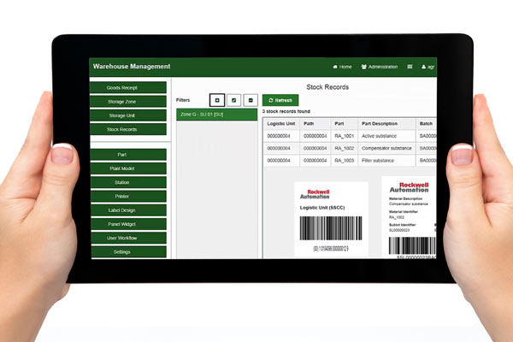Click the Compensator substance material label preview
This screenshot has height=342, width=513.
click(x=409, y=218)
